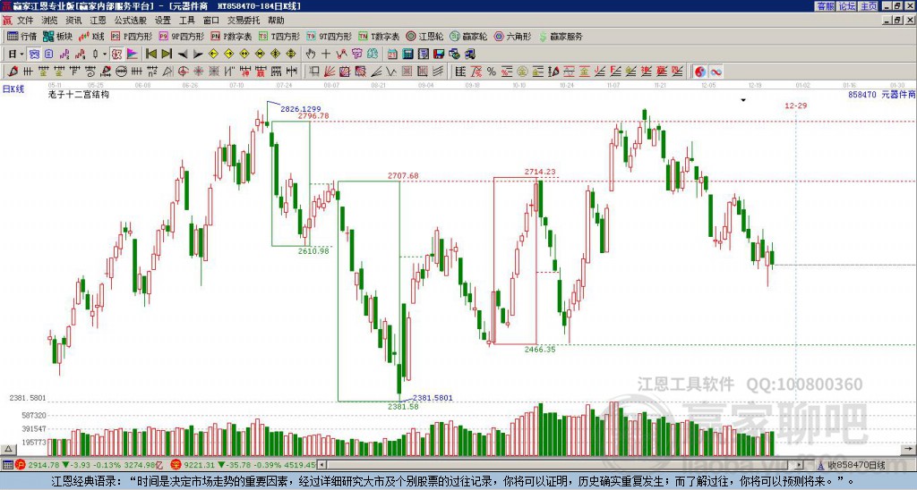Viewport: 917px width, 490px height.
Task: Open the 窗口 menu
Action: (x=211, y=21)
